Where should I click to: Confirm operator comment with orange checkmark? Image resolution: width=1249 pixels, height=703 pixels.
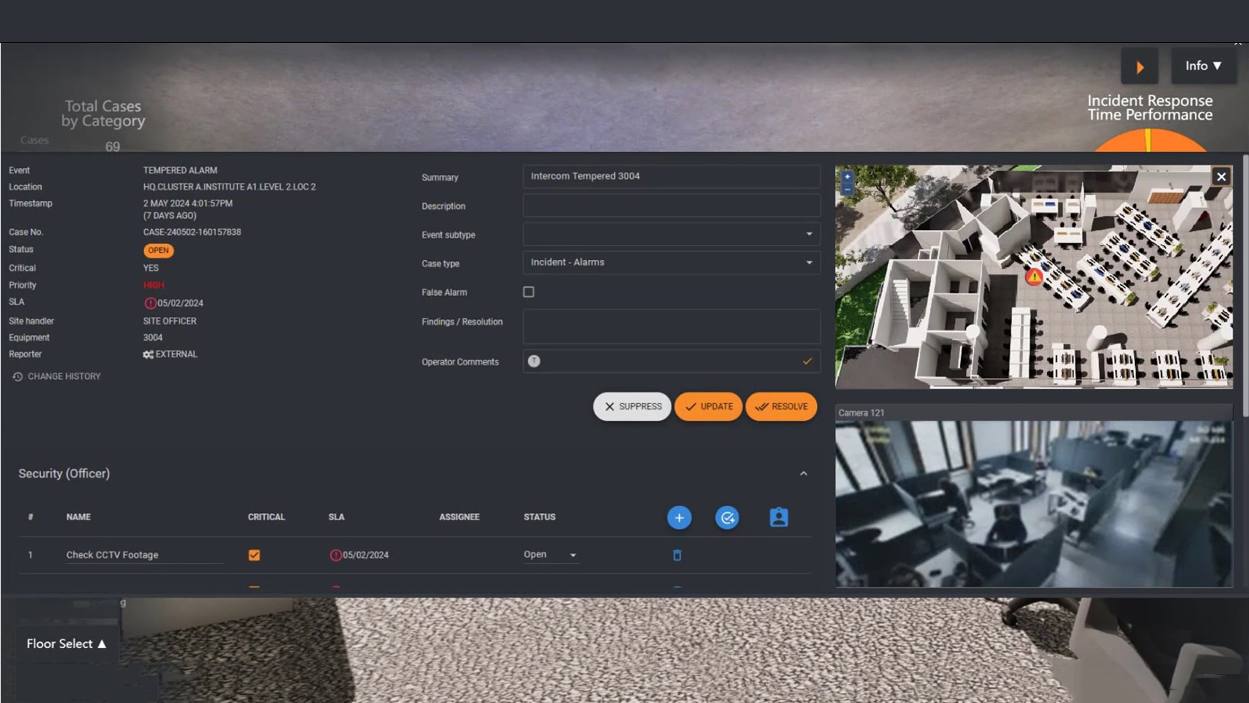click(807, 361)
